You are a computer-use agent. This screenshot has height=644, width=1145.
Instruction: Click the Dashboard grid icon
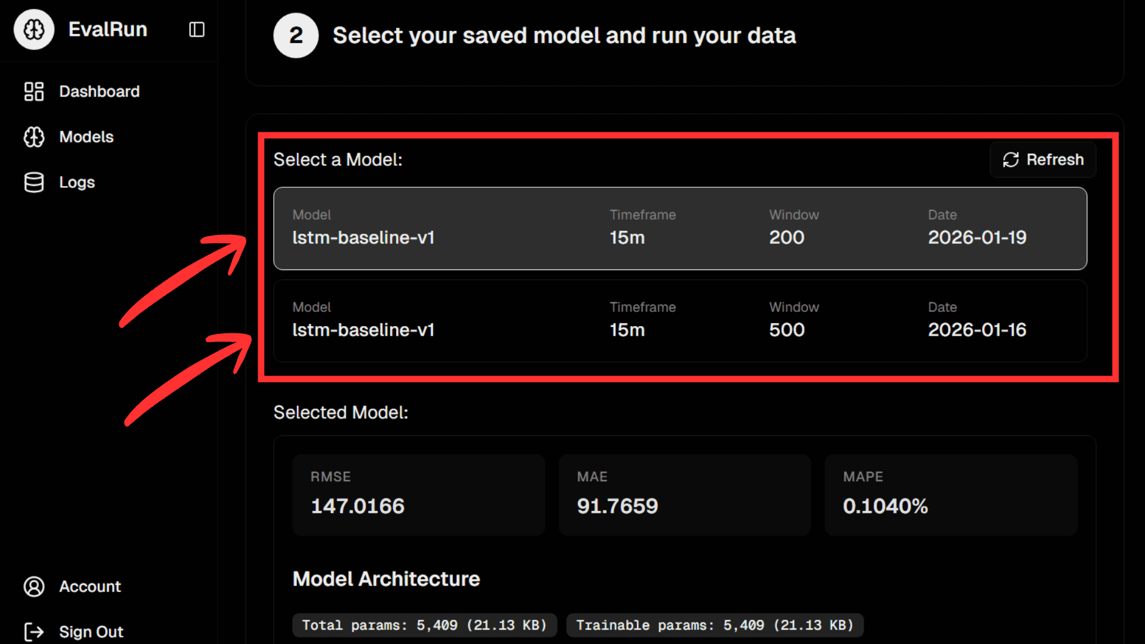click(x=34, y=91)
